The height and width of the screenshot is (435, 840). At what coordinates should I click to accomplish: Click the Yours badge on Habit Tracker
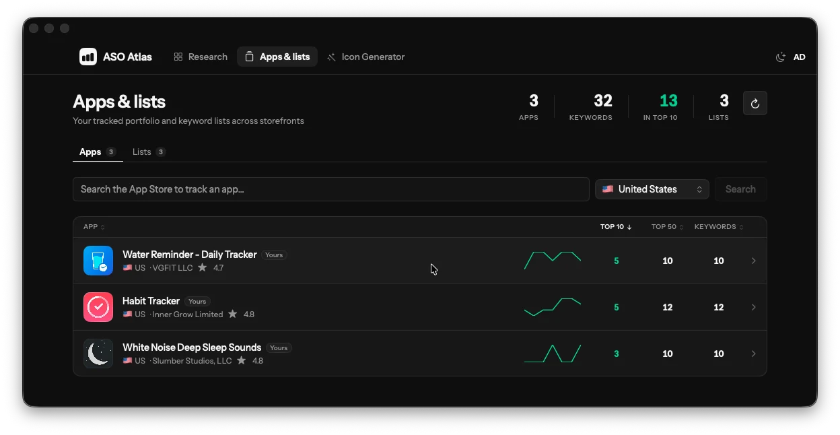point(197,301)
